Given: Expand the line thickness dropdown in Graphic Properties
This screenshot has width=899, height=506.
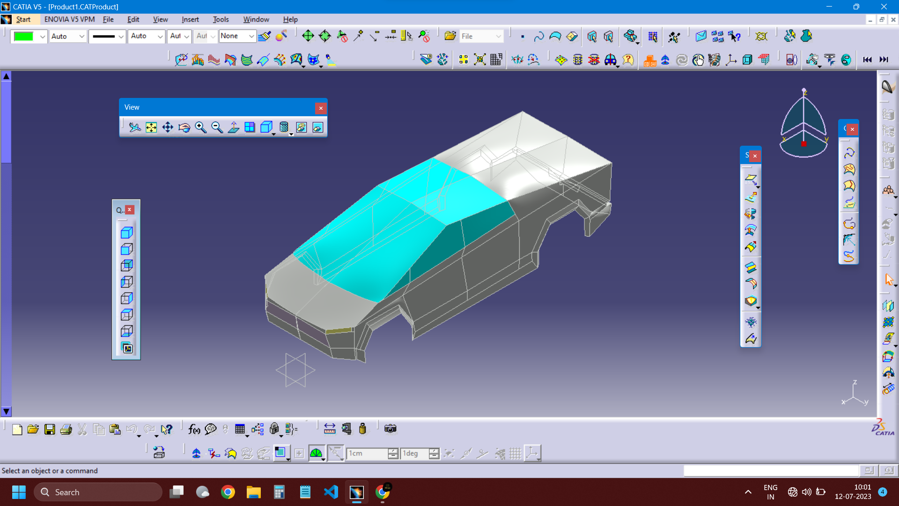Looking at the screenshot, I should (121, 36).
